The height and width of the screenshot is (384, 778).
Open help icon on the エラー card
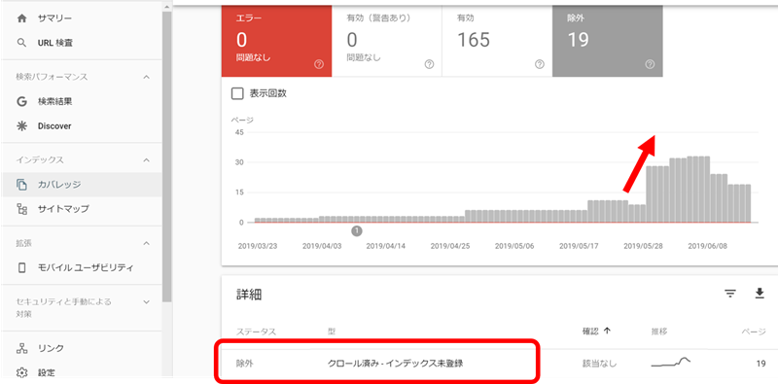tap(319, 64)
